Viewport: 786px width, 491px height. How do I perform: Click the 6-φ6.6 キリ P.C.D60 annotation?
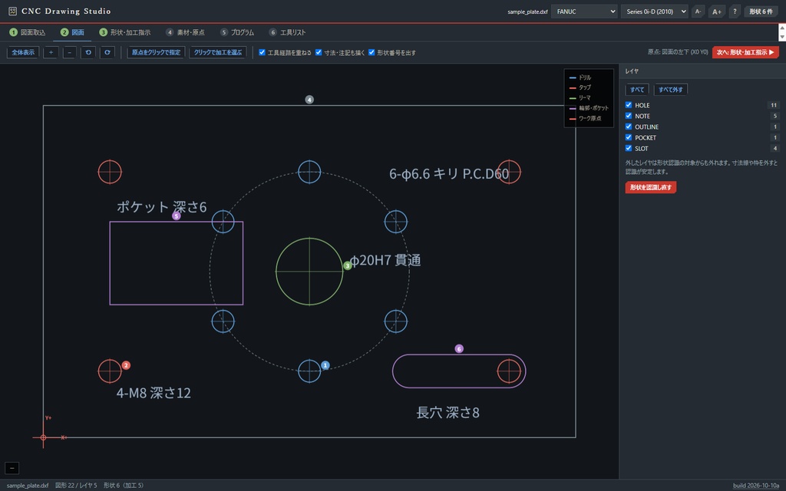(449, 174)
